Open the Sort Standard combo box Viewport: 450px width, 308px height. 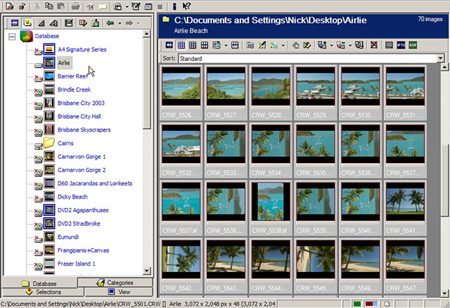pos(311,58)
